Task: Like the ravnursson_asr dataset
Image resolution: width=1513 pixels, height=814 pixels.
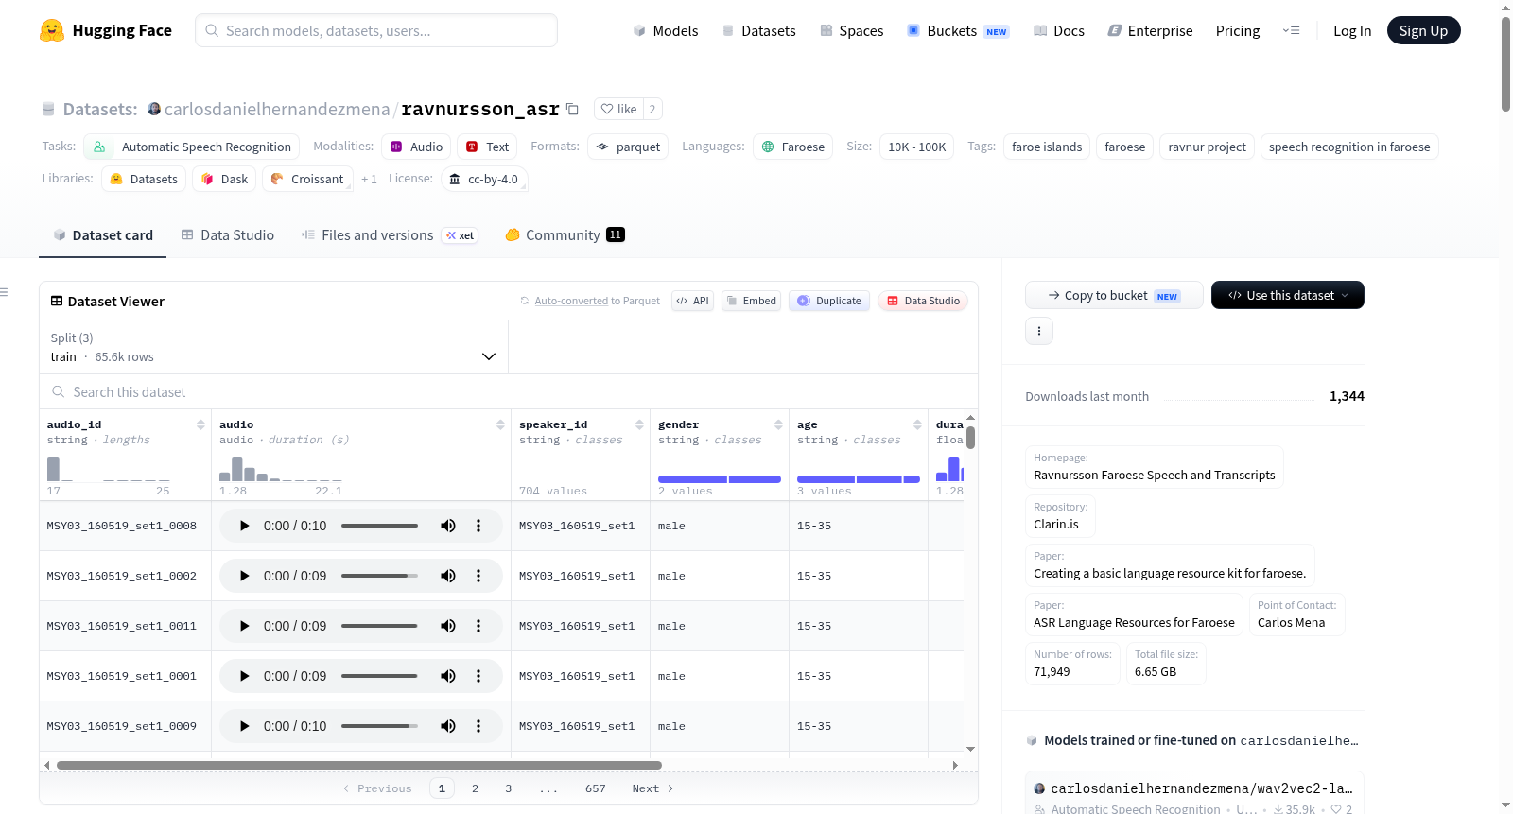Action: tap(618, 109)
